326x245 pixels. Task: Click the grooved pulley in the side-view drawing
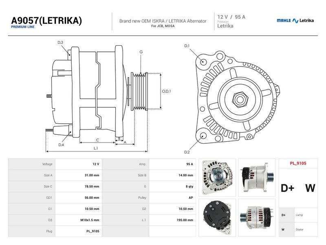pyautogui.click(x=139, y=91)
